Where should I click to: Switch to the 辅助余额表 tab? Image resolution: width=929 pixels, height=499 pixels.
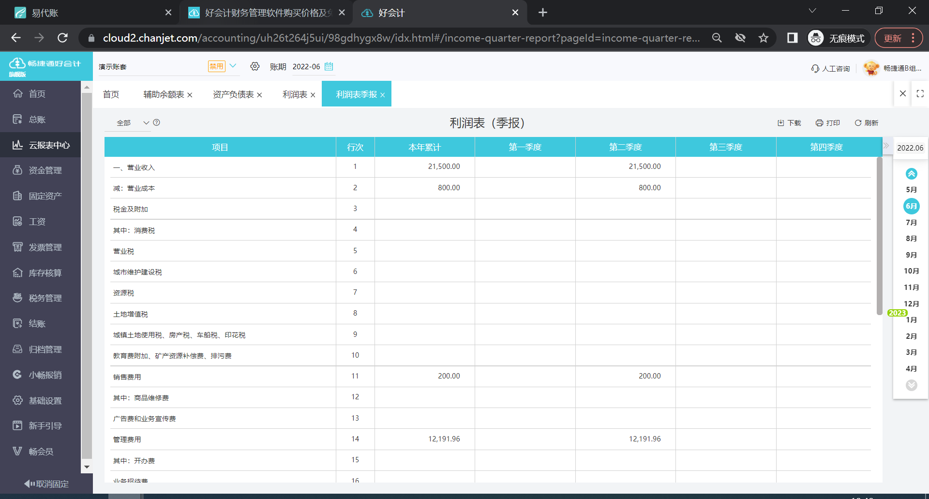[x=163, y=94]
